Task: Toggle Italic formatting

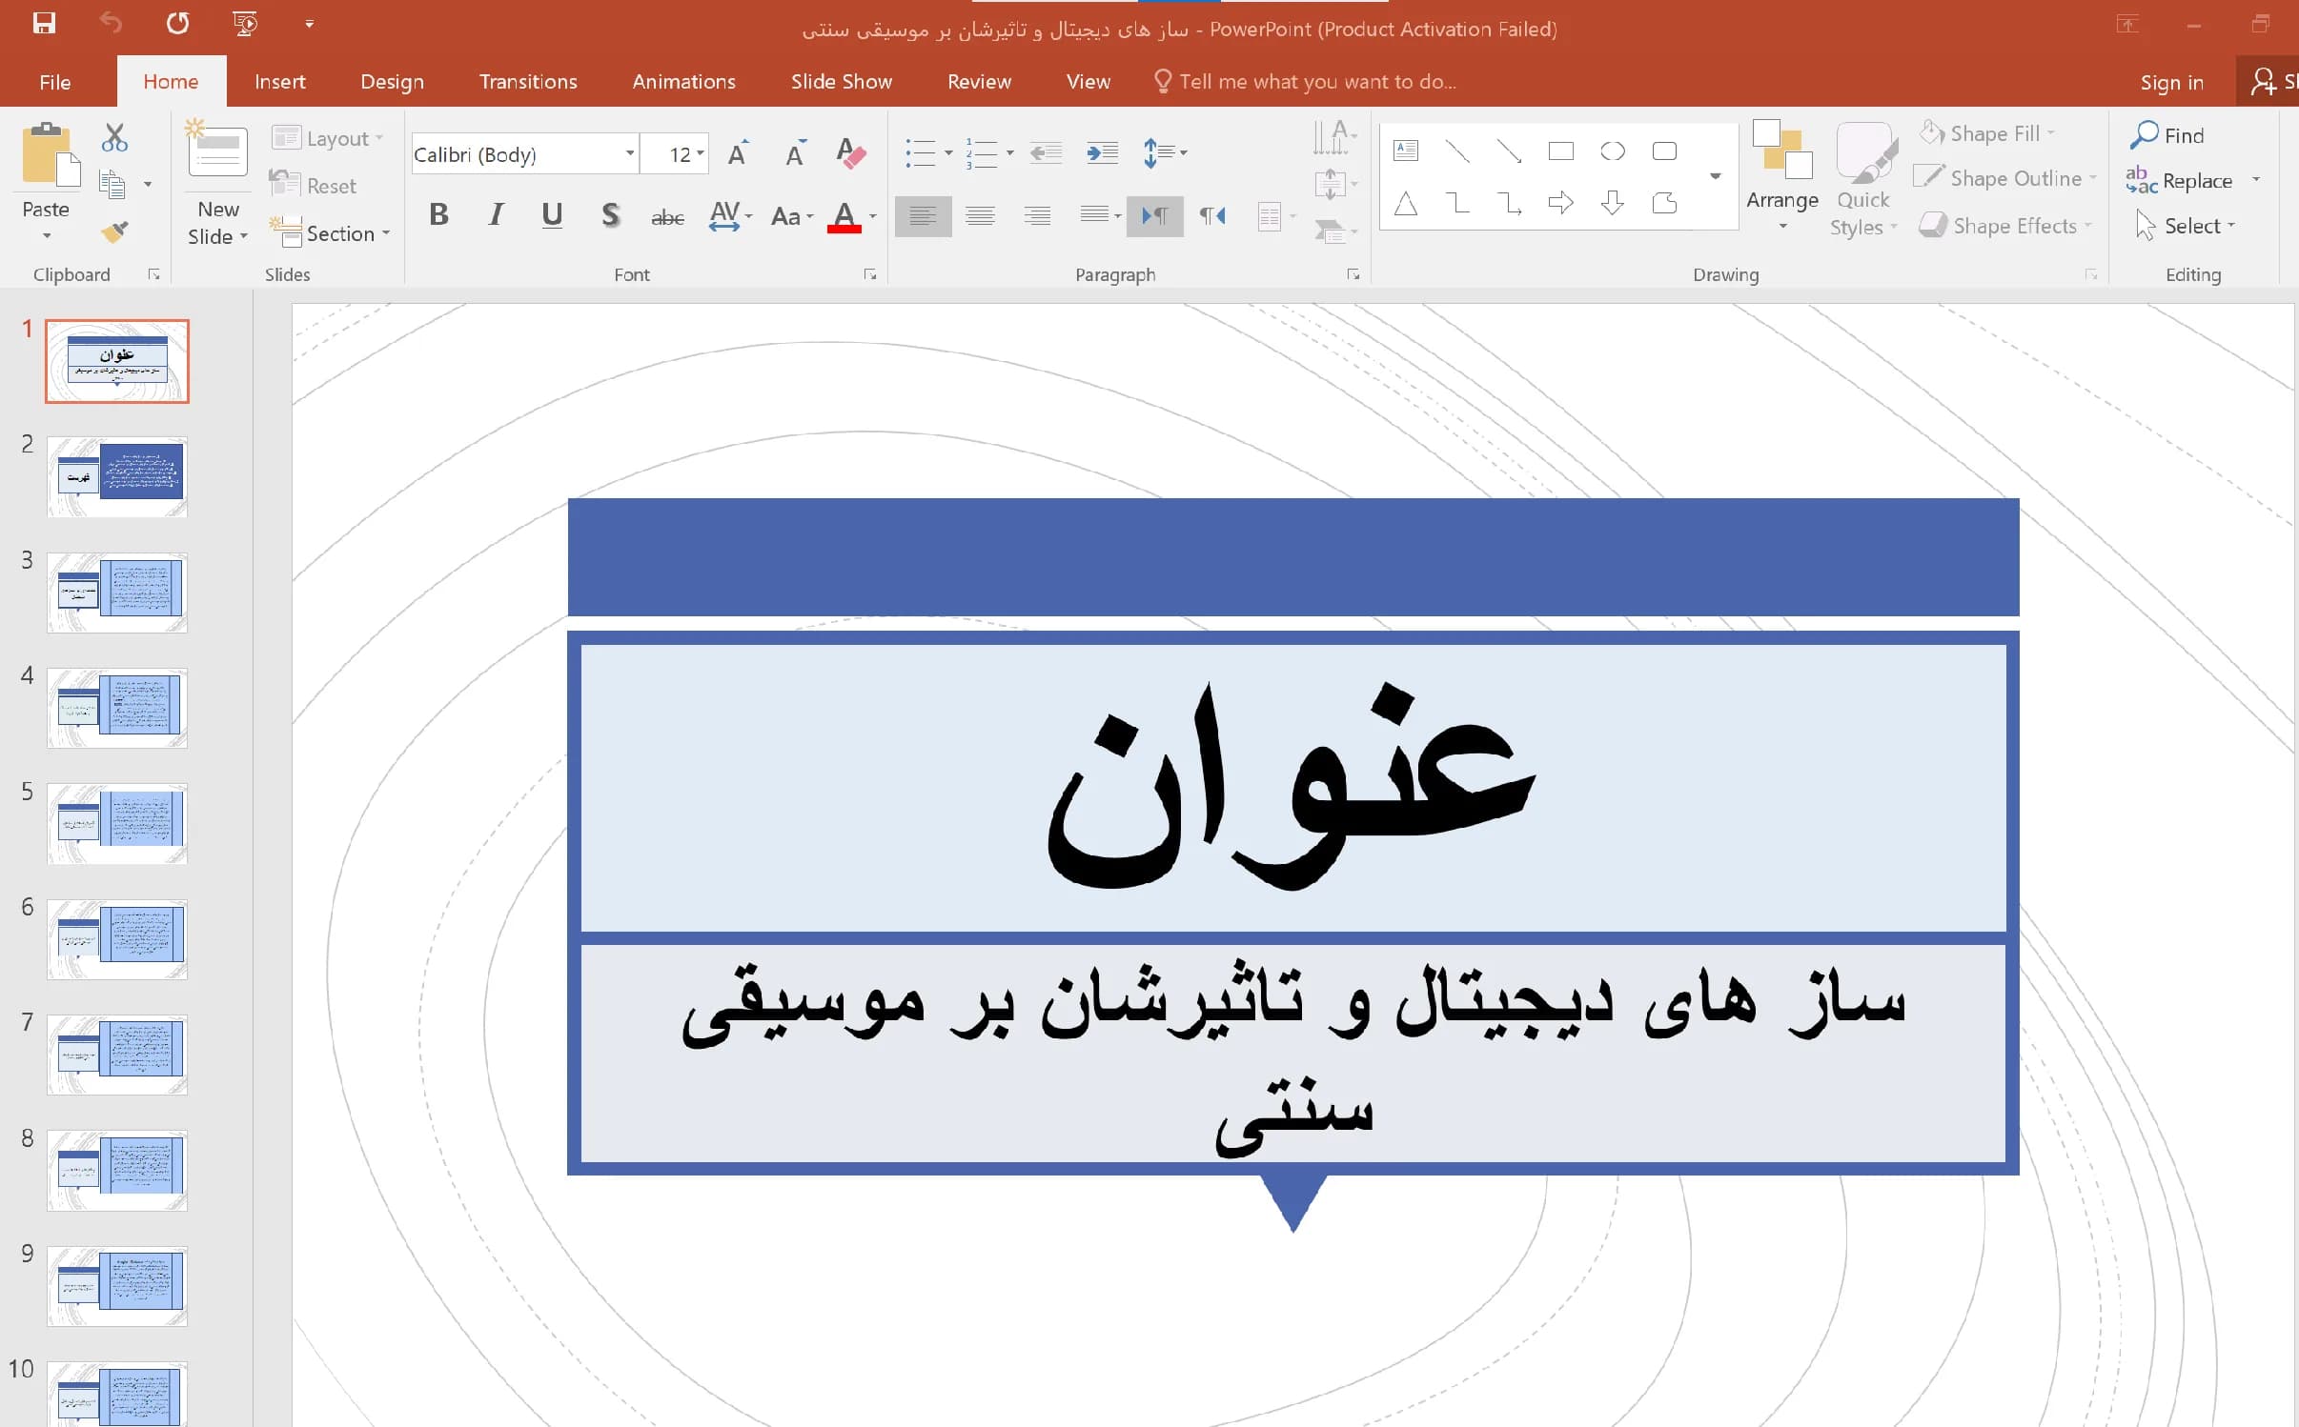Action: (496, 215)
